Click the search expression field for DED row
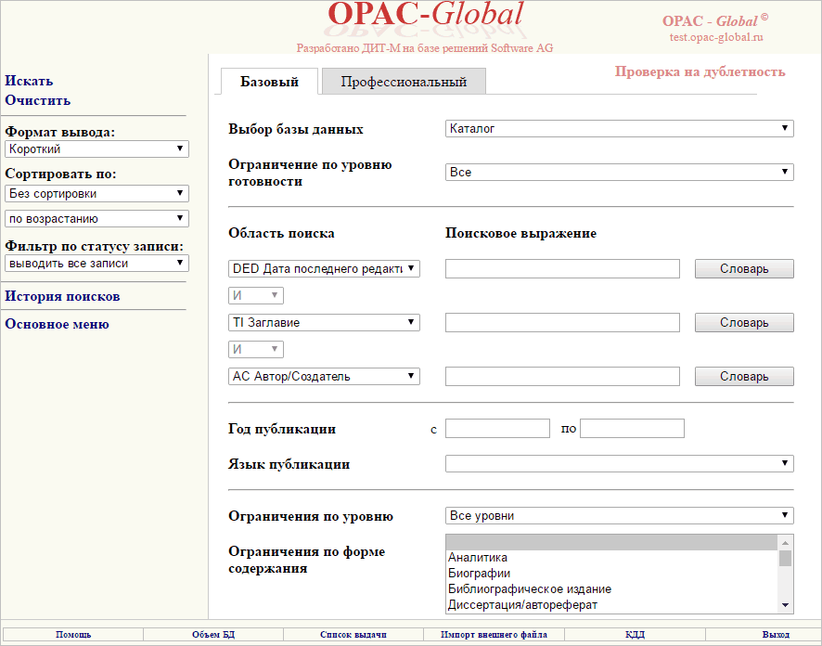Image resolution: width=822 pixels, height=646 pixels. point(562,268)
